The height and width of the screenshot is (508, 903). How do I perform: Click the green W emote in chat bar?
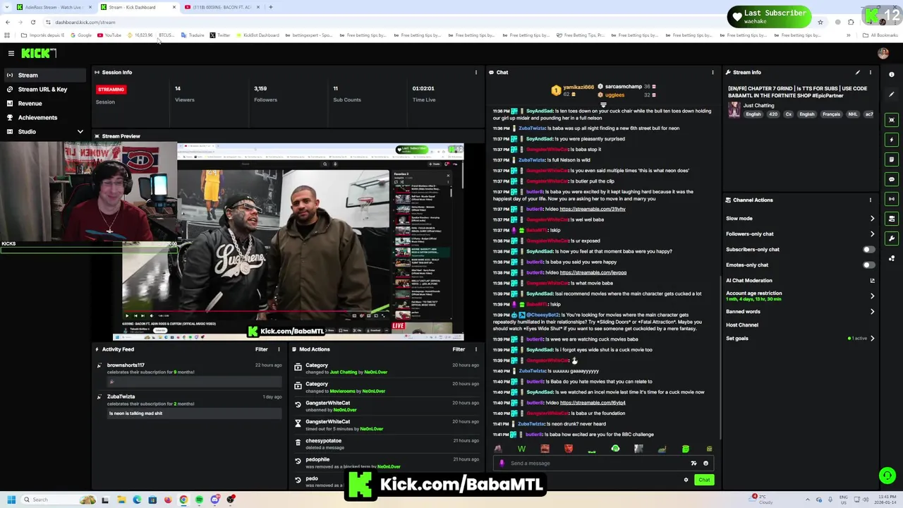521,449
